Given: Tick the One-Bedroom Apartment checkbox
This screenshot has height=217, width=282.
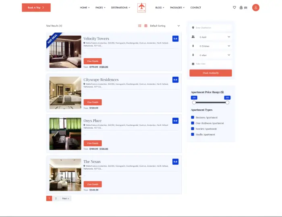Looking at the screenshot, I should coord(193,123).
